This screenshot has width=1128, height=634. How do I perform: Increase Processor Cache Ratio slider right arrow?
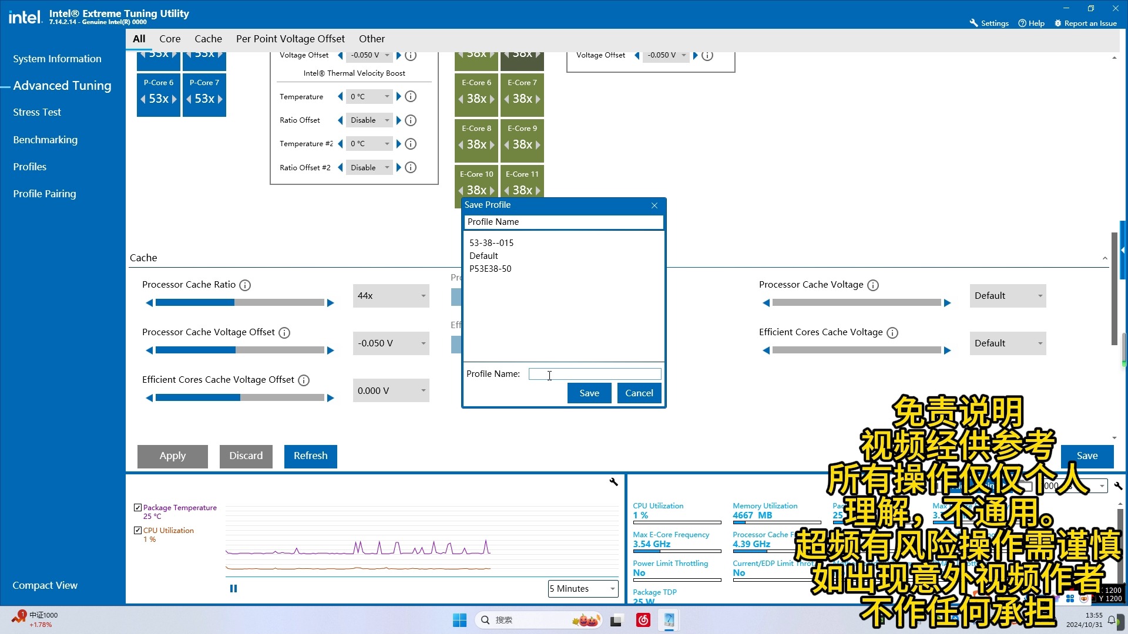coord(331,303)
